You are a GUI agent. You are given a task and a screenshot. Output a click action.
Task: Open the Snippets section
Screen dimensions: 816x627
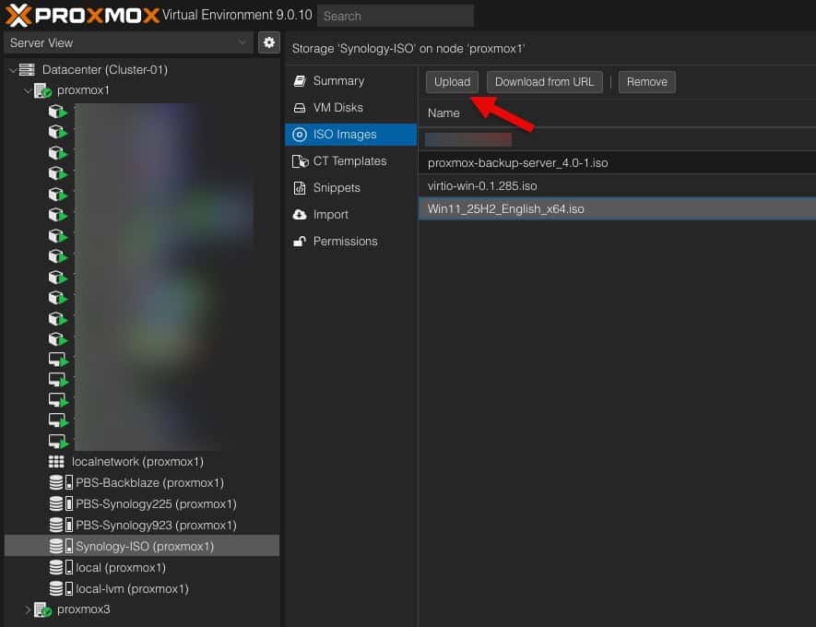[x=336, y=188]
